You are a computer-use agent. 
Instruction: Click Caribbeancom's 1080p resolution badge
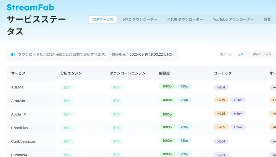coord(167,140)
